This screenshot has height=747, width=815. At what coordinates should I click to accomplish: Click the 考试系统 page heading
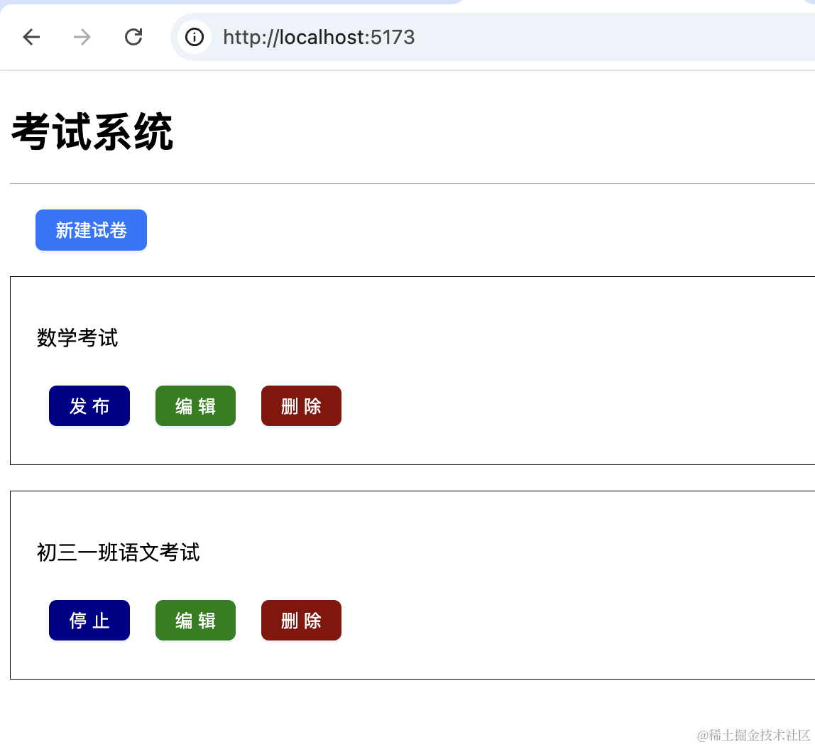(92, 132)
